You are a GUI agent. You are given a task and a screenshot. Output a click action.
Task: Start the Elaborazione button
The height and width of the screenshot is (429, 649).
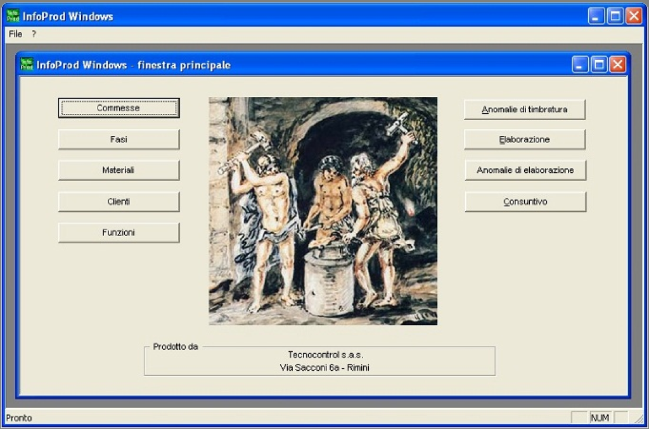pyautogui.click(x=524, y=139)
